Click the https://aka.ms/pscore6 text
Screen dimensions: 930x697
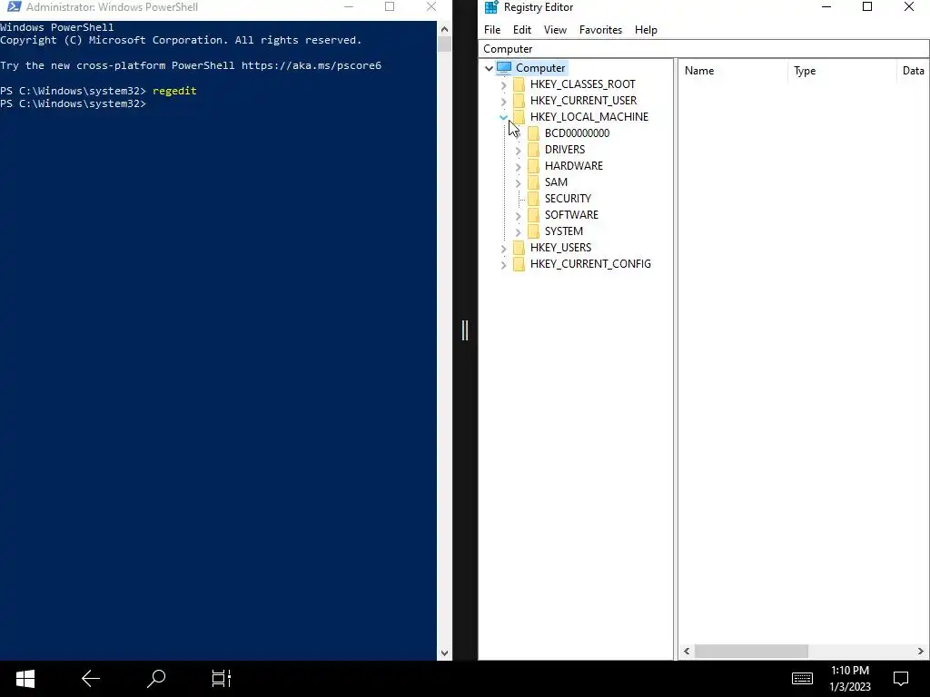pyautogui.click(x=312, y=65)
